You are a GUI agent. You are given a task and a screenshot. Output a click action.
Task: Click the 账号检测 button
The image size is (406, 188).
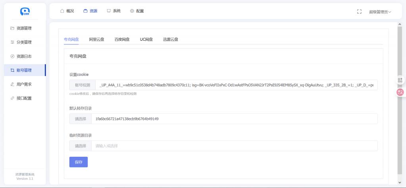[82, 85]
